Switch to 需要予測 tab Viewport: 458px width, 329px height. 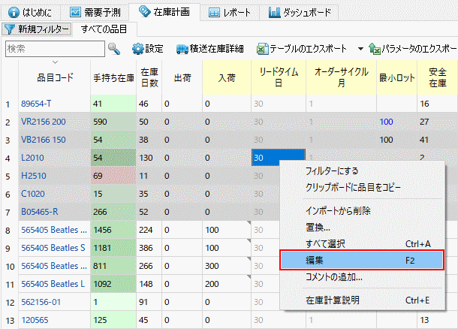coord(95,12)
